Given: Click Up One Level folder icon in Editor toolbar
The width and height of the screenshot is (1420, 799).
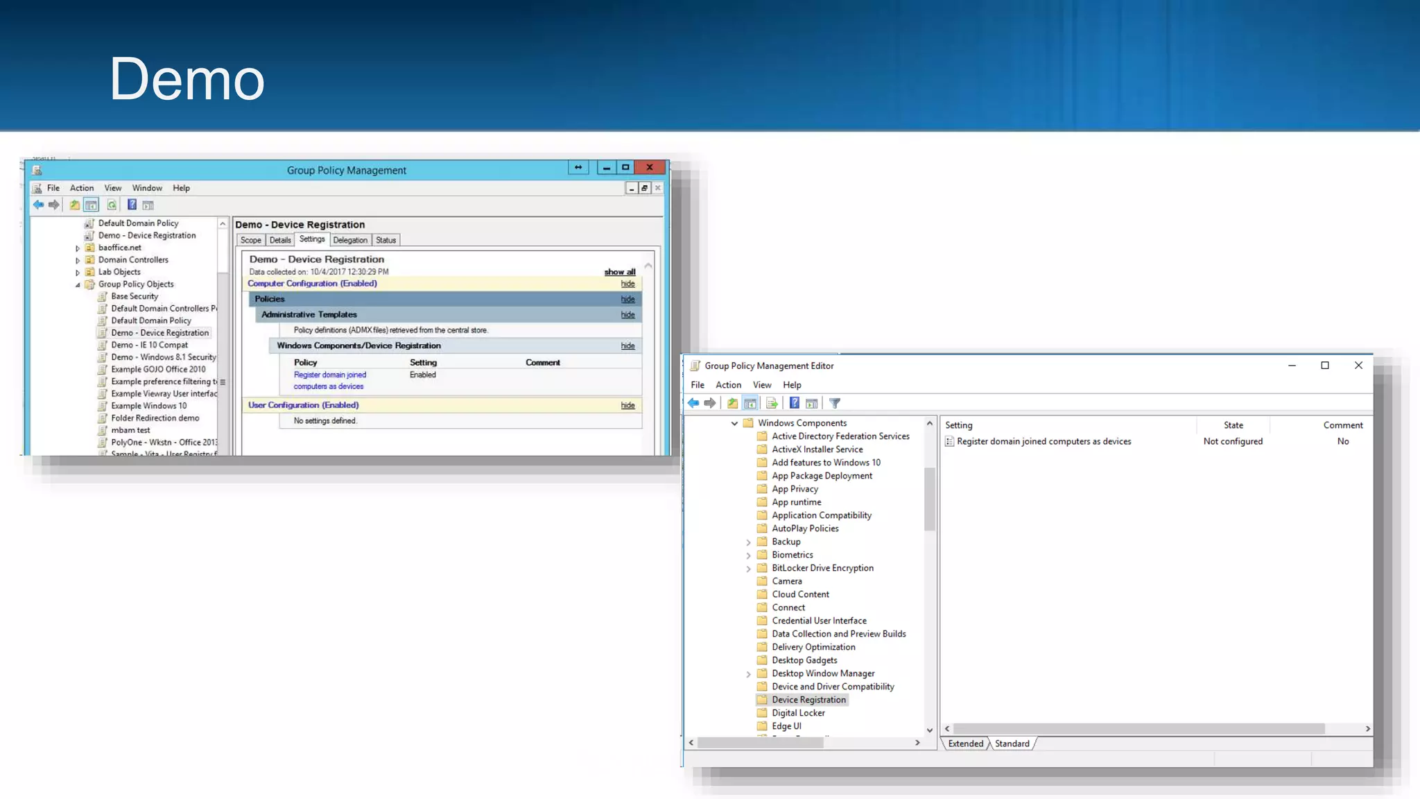Looking at the screenshot, I should pos(732,403).
